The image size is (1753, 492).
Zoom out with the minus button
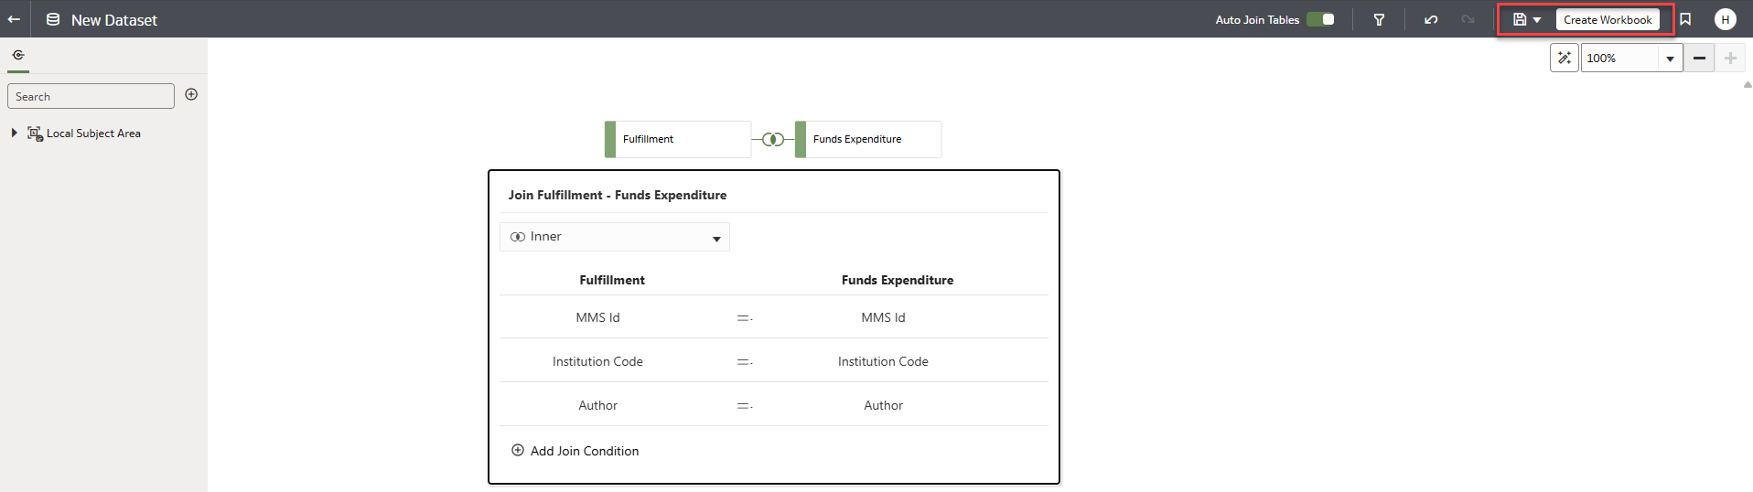(x=1699, y=58)
